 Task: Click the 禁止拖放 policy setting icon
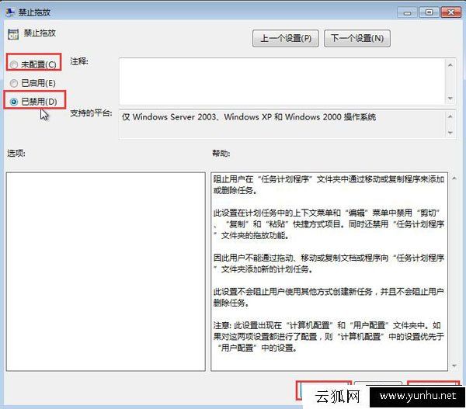(x=13, y=34)
